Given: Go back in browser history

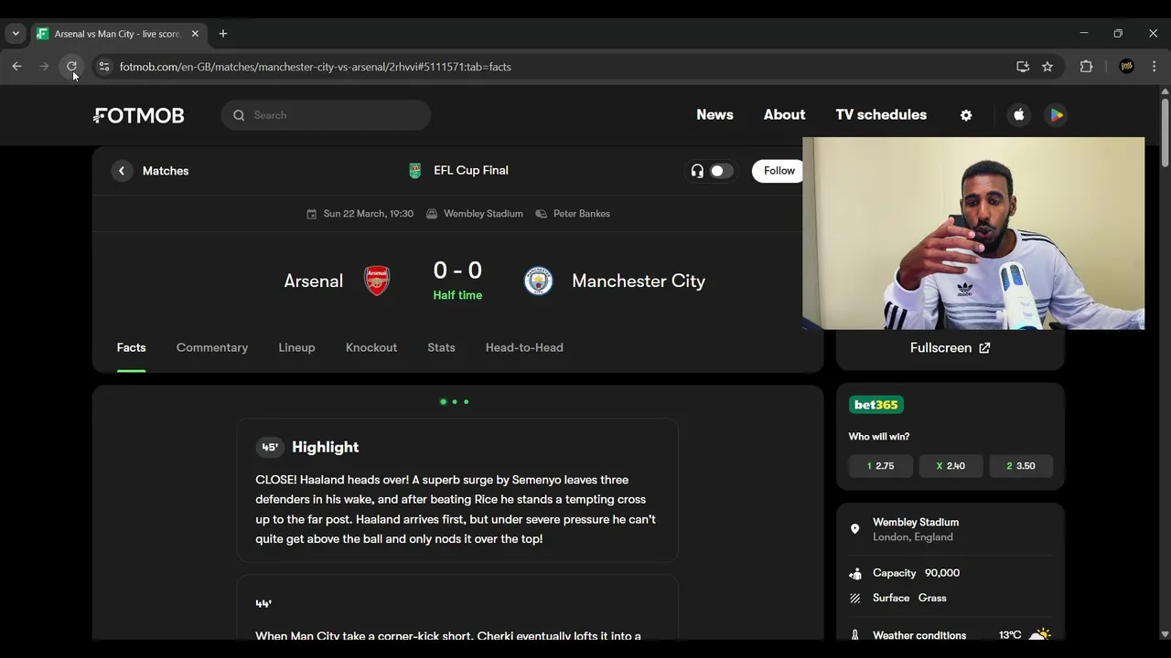Looking at the screenshot, I should pyautogui.click(x=16, y=67).
